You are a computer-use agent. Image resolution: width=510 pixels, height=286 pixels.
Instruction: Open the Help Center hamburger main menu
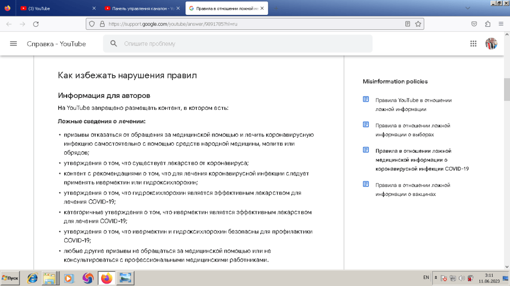click(13, 44)
